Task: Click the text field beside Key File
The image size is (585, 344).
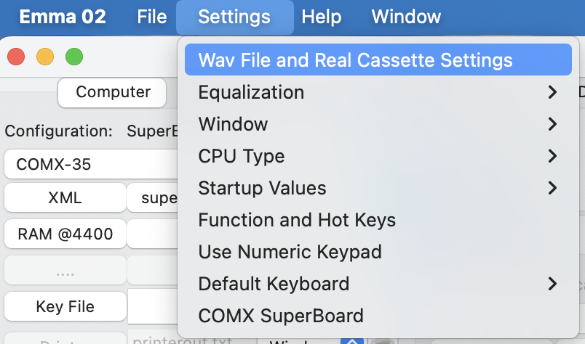Action: click(x=153, y=306)
